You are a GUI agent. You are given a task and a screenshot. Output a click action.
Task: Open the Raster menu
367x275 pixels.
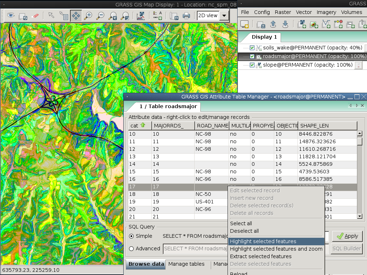click(283, 12)
